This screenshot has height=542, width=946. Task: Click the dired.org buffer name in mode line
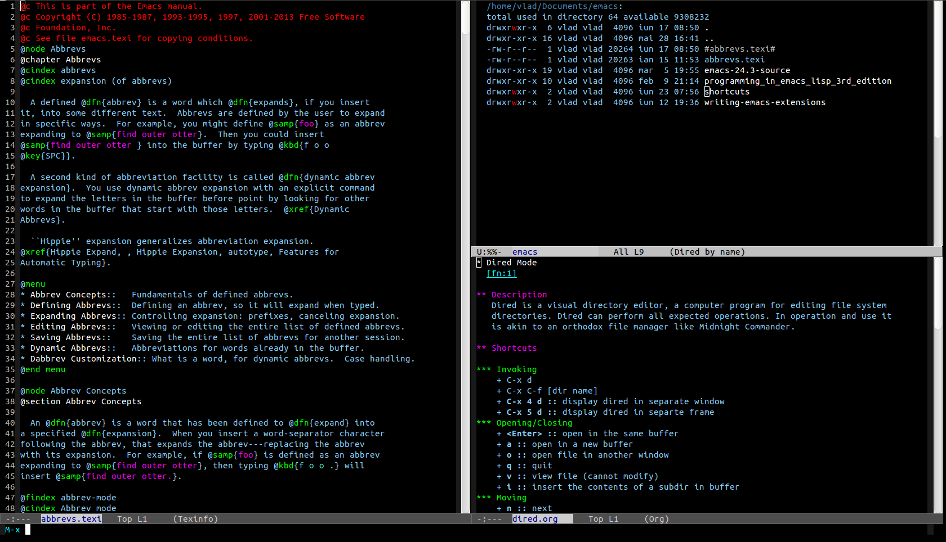[x=535, y=519]
